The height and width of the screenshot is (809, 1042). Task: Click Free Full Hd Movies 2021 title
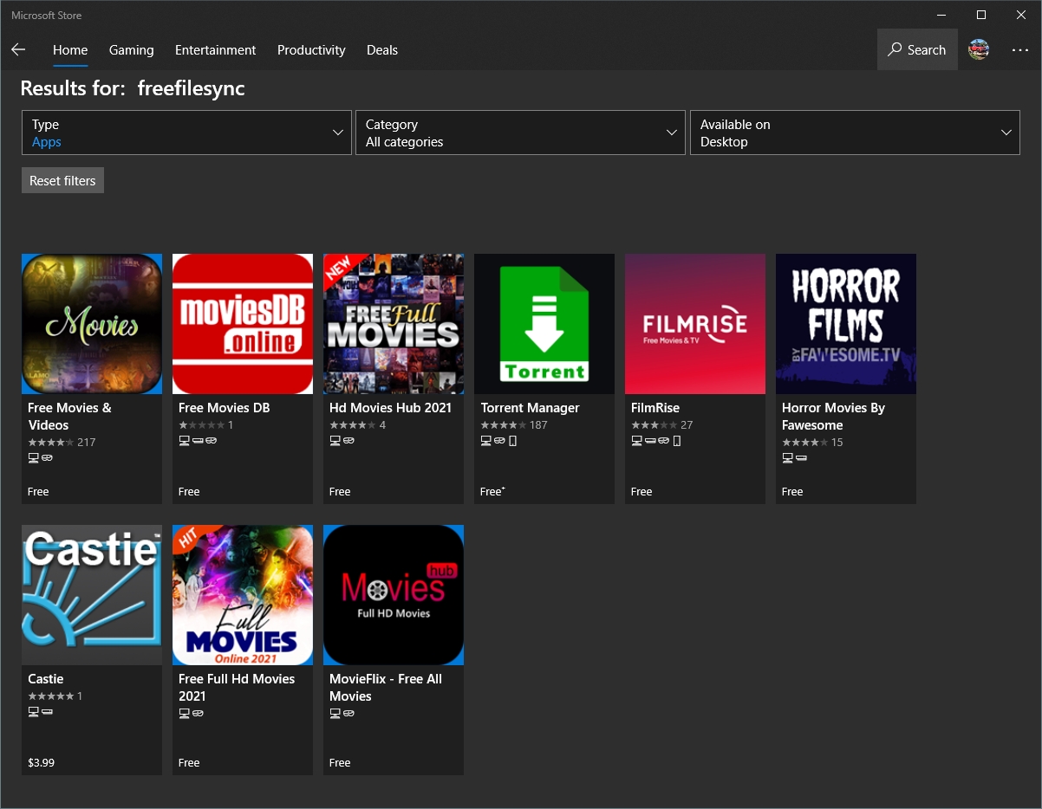click(237, 688)
